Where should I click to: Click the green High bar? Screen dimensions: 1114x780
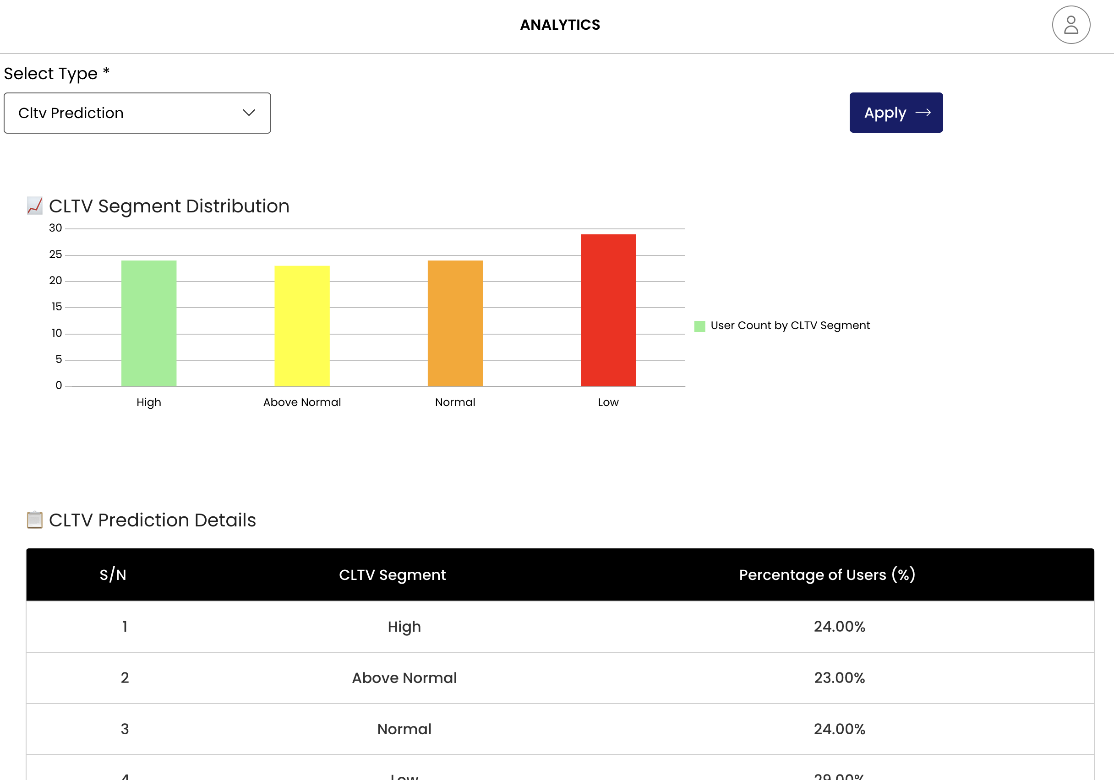pos(148,323)
